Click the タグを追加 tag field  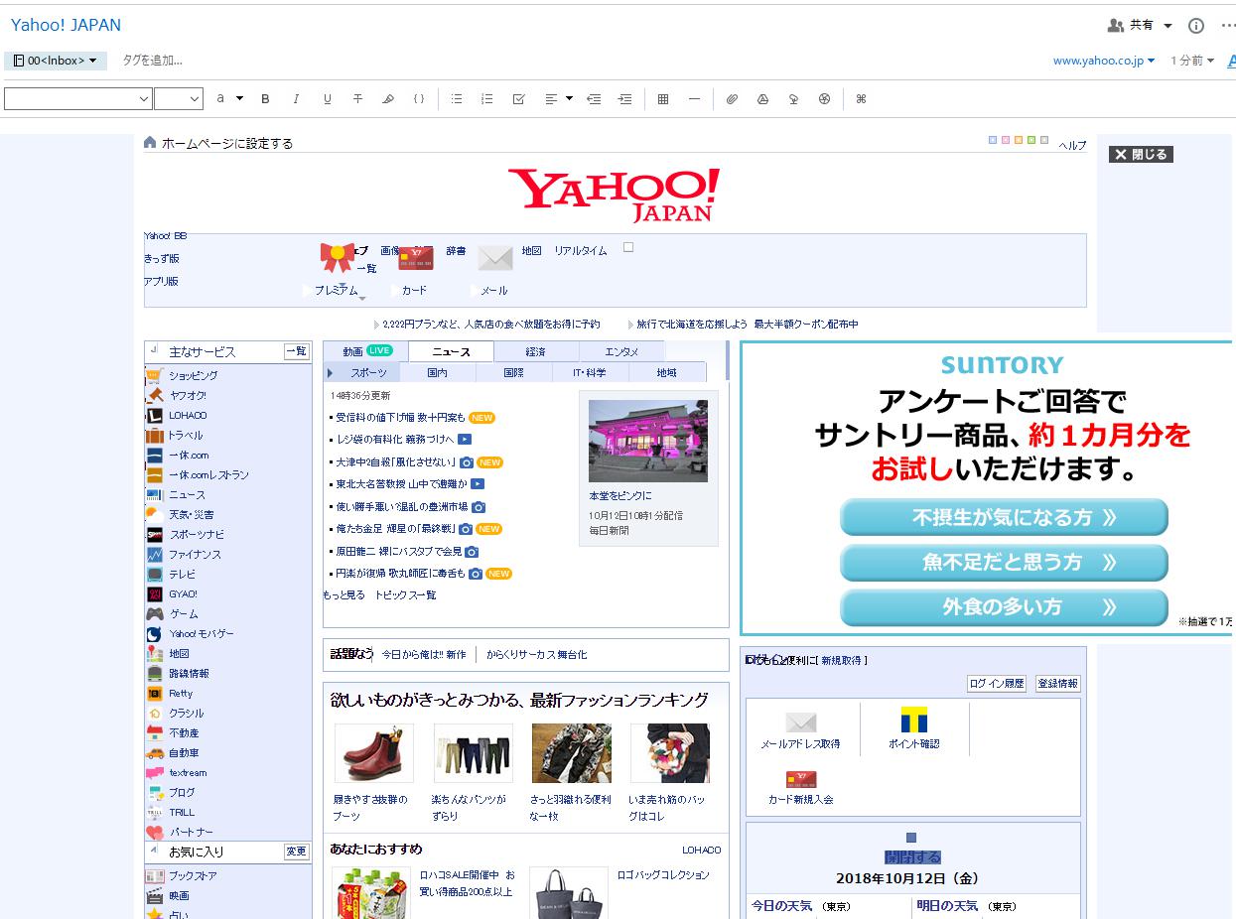153,61
